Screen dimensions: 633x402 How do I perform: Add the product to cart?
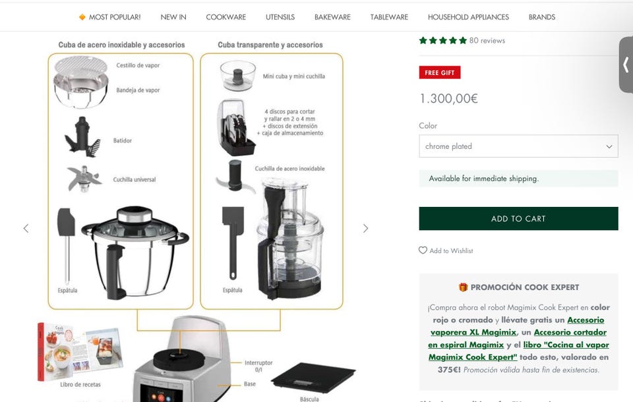click(x=518, y=219)
